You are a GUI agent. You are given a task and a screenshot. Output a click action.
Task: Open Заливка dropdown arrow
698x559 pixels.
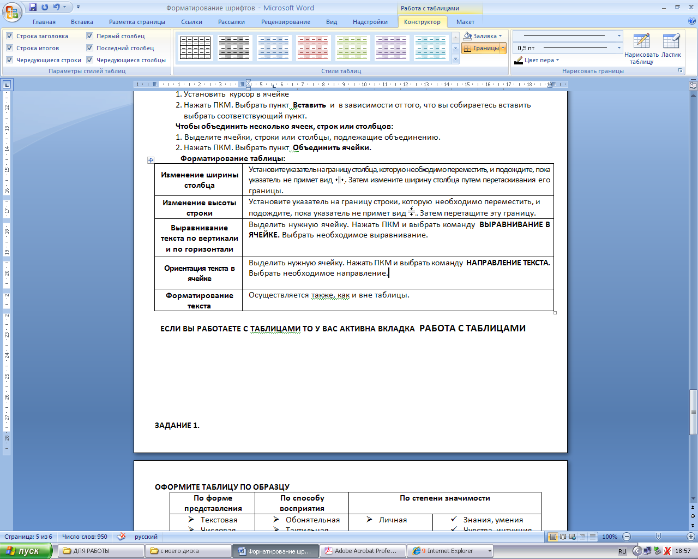[500, 36]
